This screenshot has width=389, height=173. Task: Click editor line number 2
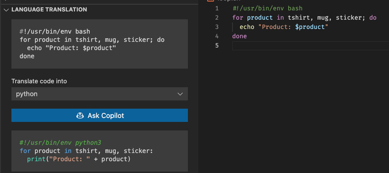(x=217, y=18)
